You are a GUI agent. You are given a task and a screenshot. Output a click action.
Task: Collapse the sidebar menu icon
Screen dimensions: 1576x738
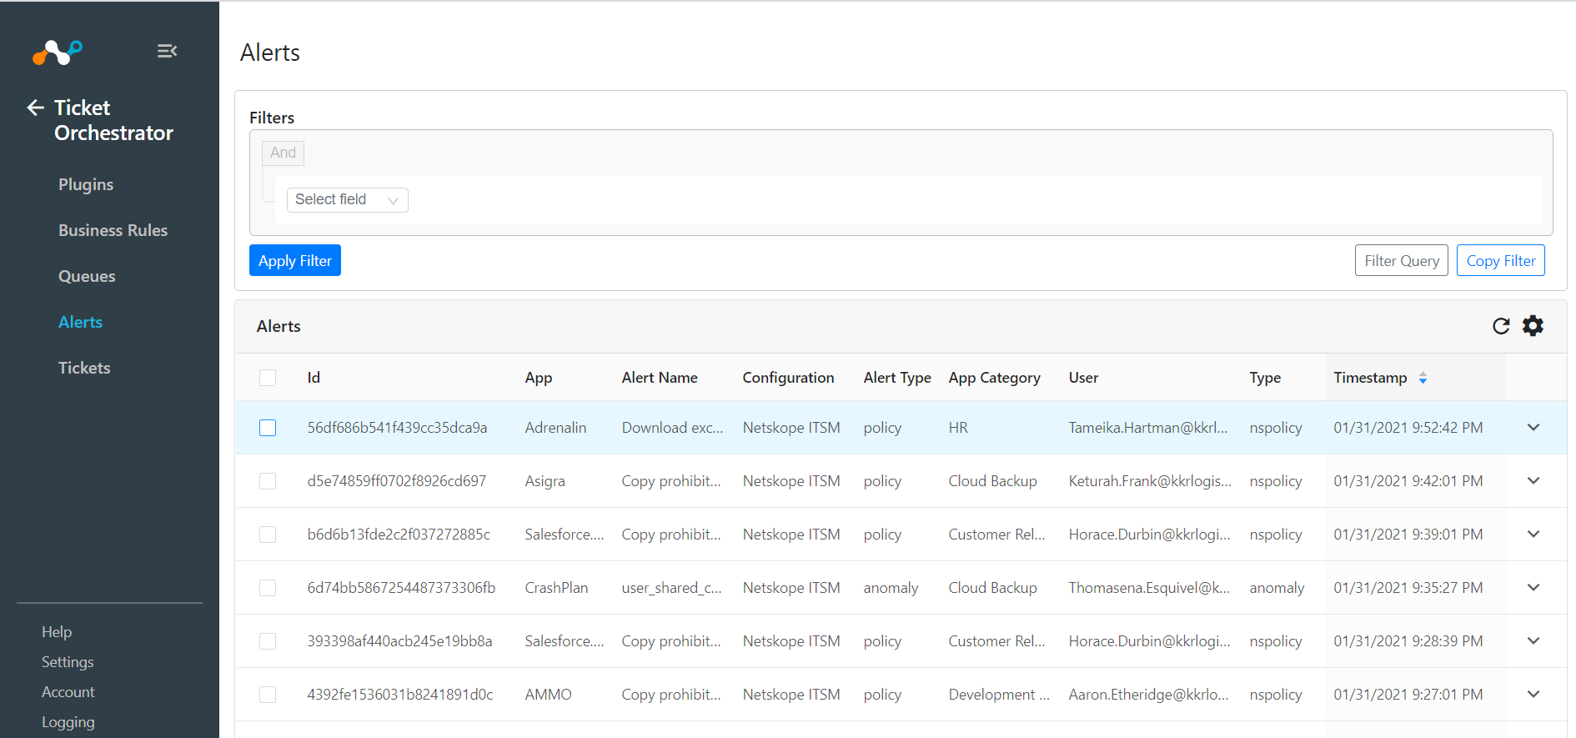tap(167, 51)
